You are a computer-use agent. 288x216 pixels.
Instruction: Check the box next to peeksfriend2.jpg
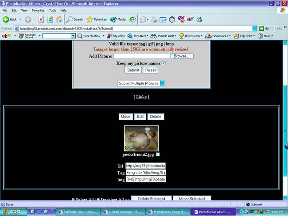(158, 154)
